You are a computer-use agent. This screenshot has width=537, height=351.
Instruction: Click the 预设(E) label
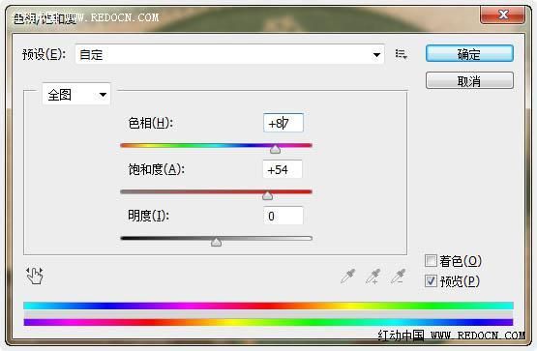(44, 54)
